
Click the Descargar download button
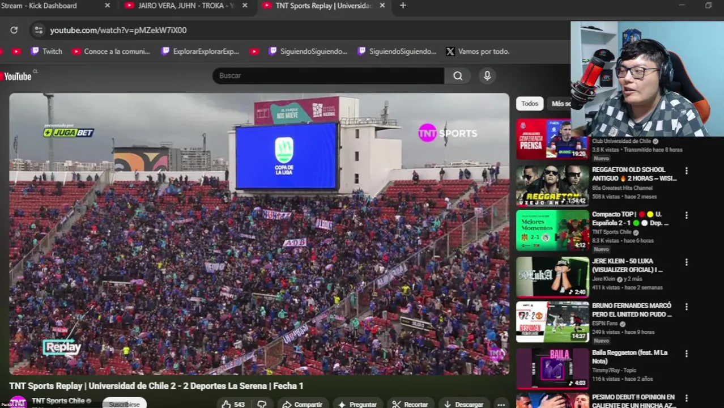click(x=464, y=404)
